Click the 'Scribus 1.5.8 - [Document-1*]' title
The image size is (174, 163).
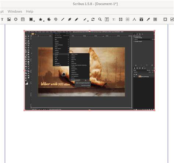pyautogui.click(x=95, y=4)
